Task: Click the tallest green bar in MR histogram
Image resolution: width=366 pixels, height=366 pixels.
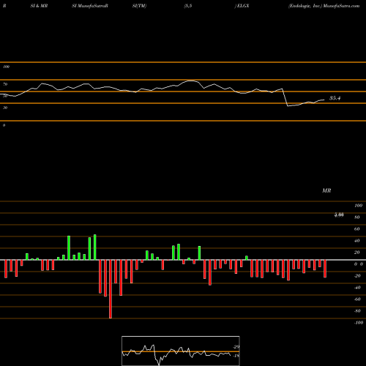Action: [95, 247]
